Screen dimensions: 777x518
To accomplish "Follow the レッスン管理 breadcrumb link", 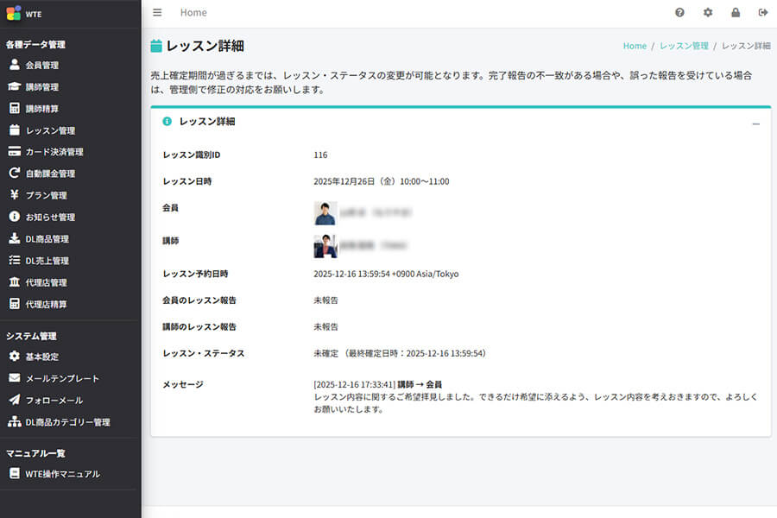I will point(682,45).
